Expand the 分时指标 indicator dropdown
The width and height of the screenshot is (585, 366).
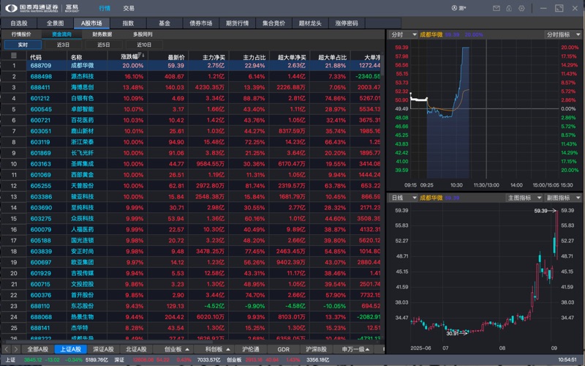coord(562,34)
